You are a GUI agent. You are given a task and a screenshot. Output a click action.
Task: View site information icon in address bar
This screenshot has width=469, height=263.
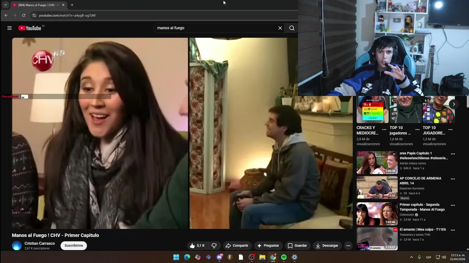pyautogui.click(x=34, y=15)
